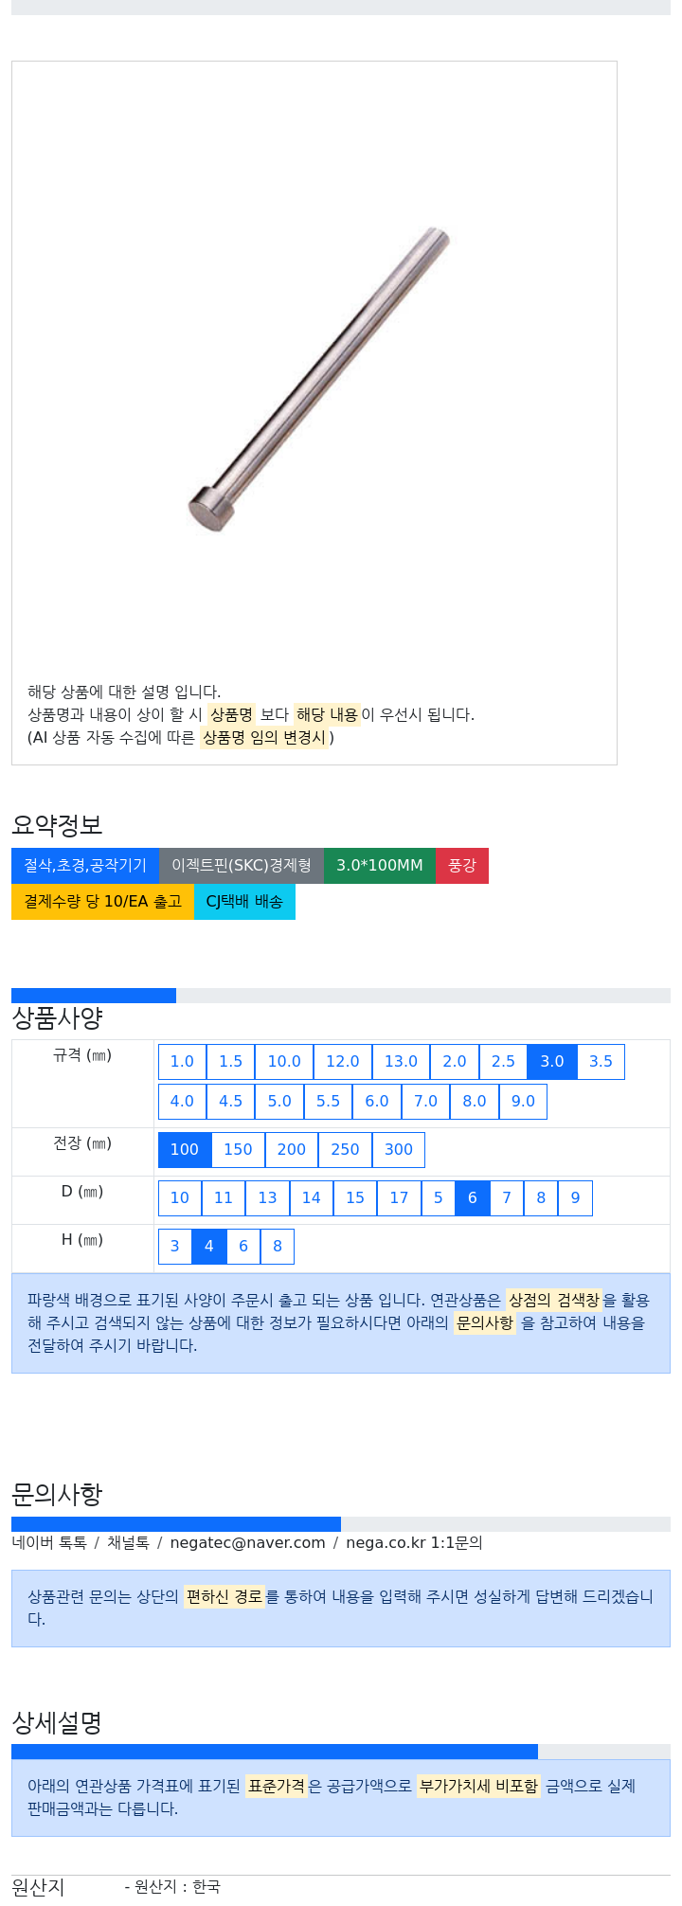Image resolution: width=682 pixels, height=1906 pixels.
Task: Select H value 8
Action: [x=278, y=1247]
